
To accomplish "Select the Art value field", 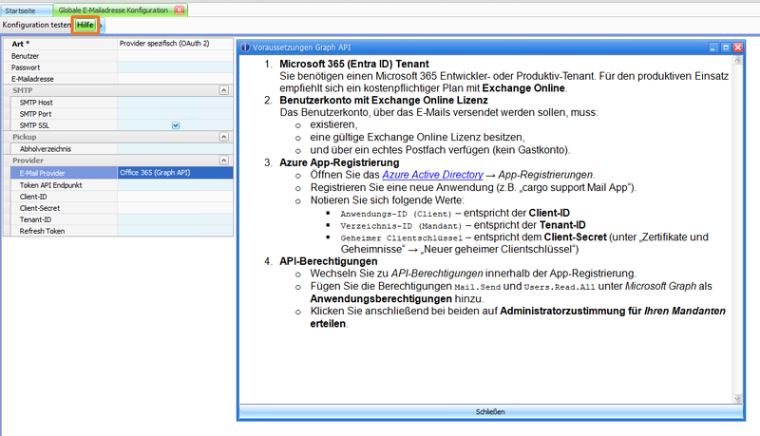I will click(175, 44).
